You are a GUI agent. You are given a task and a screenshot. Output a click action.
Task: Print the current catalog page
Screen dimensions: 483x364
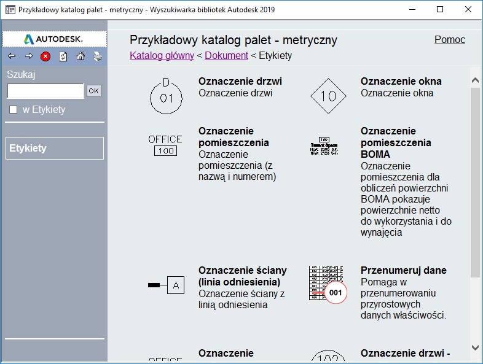coord(98,56)
